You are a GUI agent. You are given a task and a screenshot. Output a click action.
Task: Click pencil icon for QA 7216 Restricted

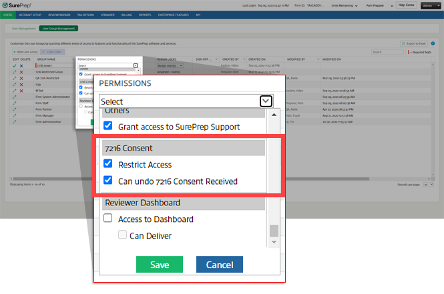point(14,77)
